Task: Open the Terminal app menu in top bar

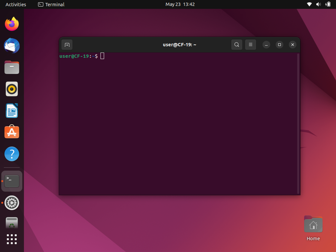Action: click(51, 4)
